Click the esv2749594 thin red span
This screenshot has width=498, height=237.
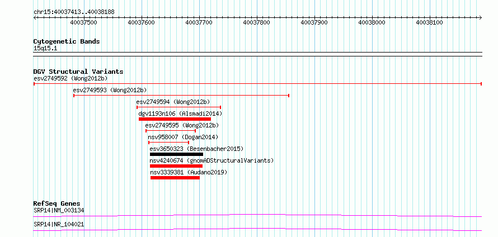tap(179, 107)
